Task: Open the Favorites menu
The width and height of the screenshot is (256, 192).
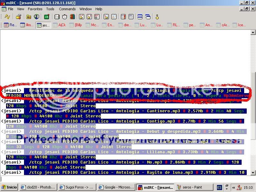Action: (35, 9)
